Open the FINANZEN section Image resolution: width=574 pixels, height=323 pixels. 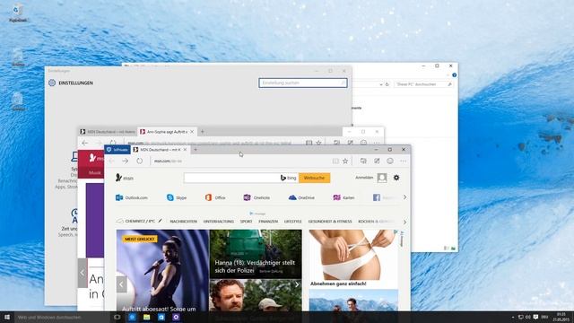tap(268, 222)
